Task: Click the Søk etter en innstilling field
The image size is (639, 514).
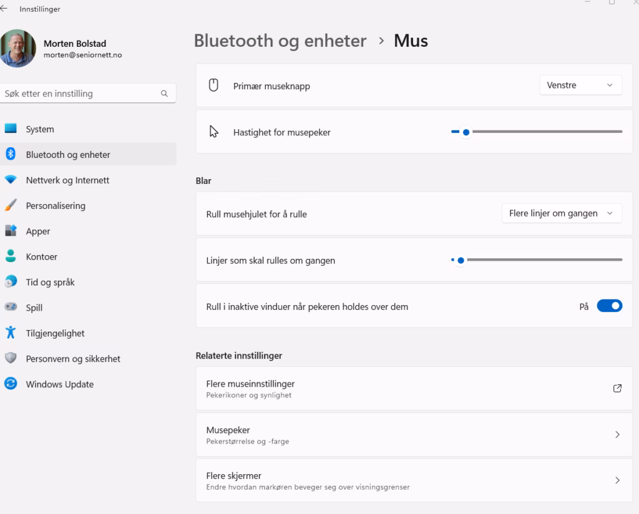Action: [81, 94]
